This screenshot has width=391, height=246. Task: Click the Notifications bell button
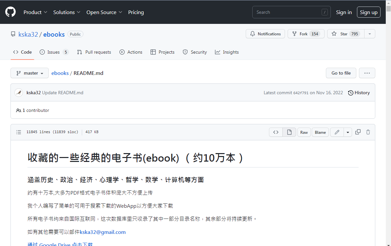point(265,34)
